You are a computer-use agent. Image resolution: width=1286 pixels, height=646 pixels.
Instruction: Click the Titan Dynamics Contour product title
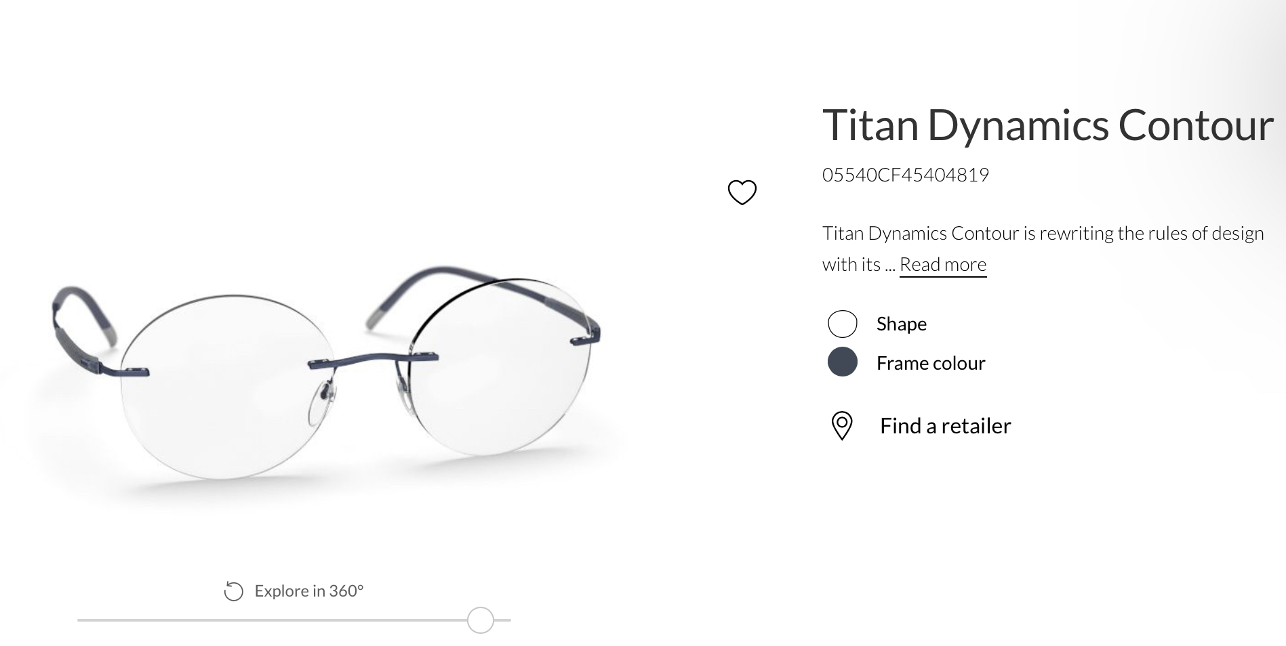click(1047, 125)
